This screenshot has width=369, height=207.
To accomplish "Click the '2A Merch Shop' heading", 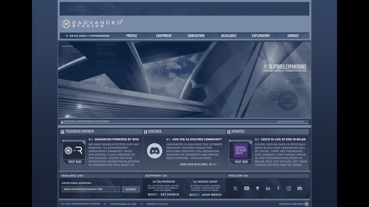I will 205,182.
